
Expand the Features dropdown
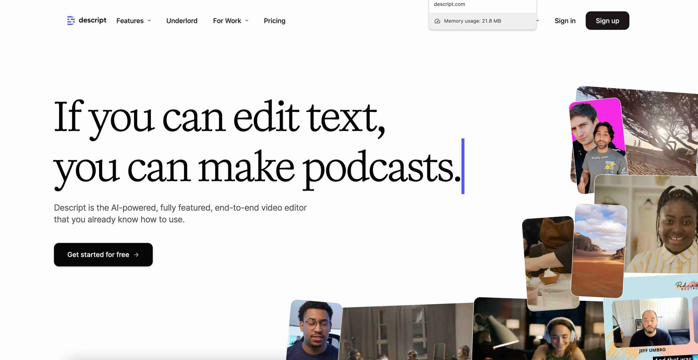pos(133,21)
